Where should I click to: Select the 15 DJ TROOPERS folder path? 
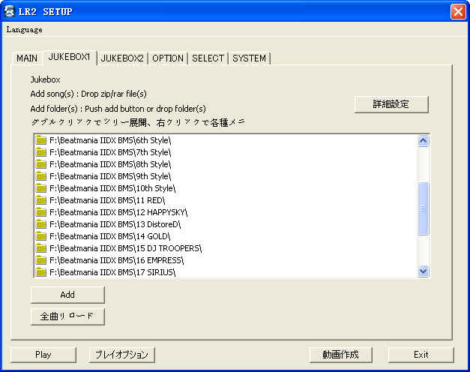126,248
